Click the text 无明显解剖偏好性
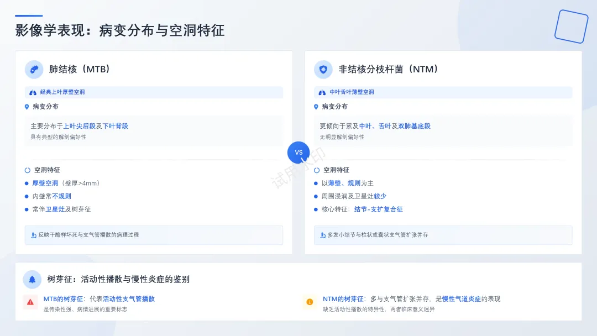Screen dimensions: 597x336 click(342, 137)
